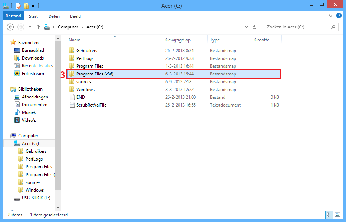
Task: Open the address bar history dropdown
Action: 246,27
